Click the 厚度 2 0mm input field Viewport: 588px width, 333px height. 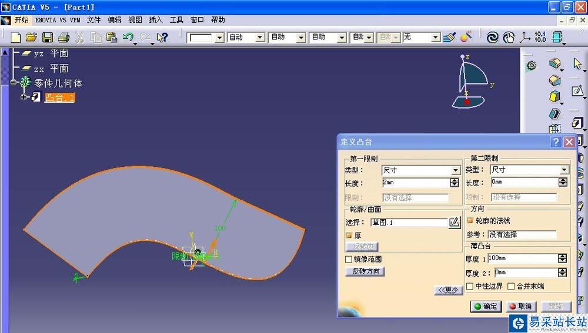[526, 273]
